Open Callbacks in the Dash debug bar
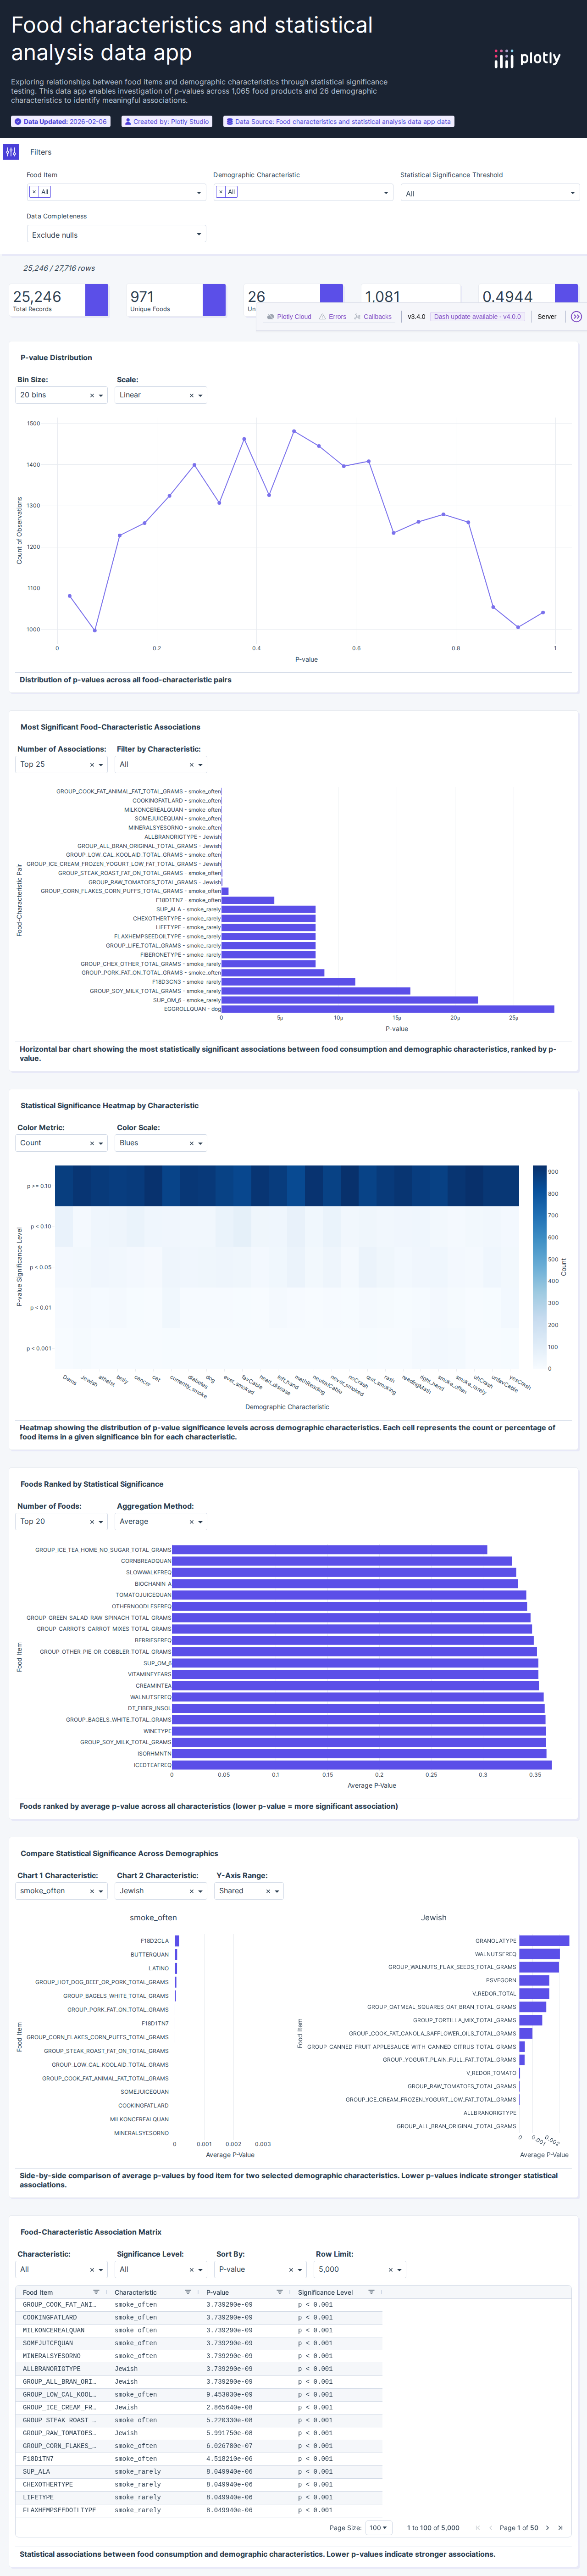587x2576 pixels. click(x=372, y=317)
